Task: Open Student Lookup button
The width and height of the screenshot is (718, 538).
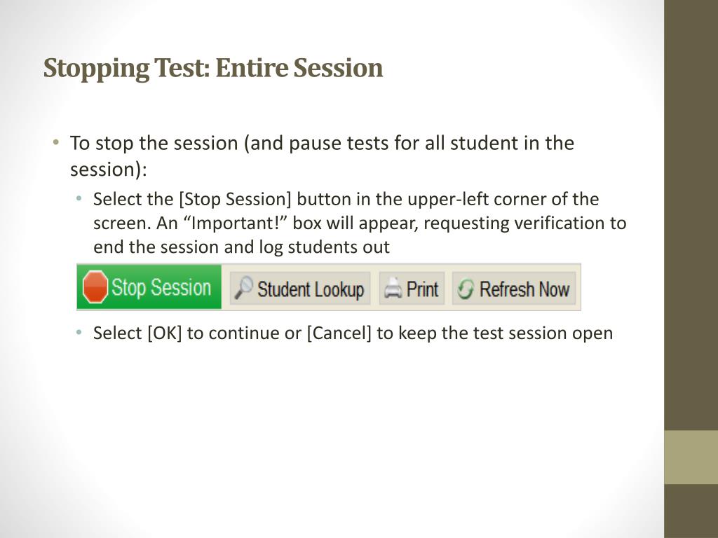Action: coord(300,289)
